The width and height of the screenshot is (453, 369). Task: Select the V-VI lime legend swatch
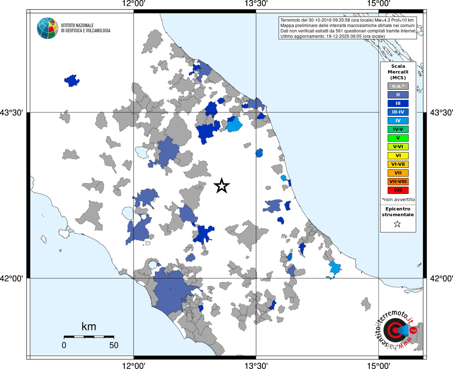pyautogui.click(x=398, y=147)
